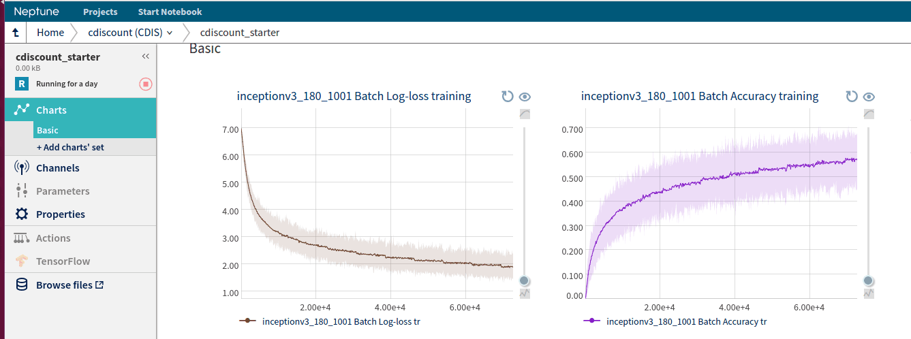The width and height of the screenshot is (911, 339).
Task: Stop the running experiment with red stop icon
Action: click(x=146, y=84)
